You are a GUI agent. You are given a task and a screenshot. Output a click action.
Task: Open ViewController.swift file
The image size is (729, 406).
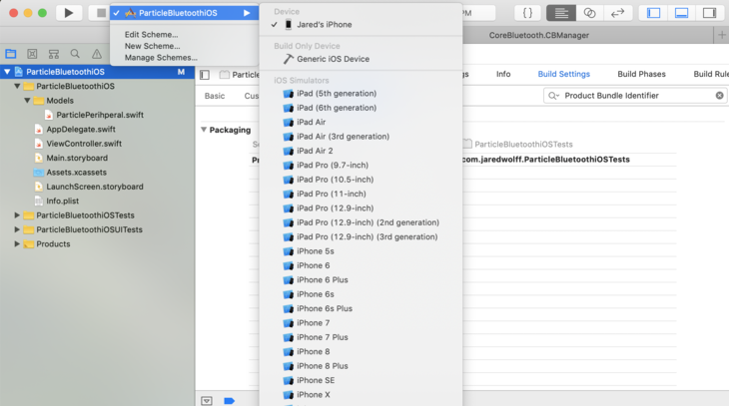tap(78, 144)
